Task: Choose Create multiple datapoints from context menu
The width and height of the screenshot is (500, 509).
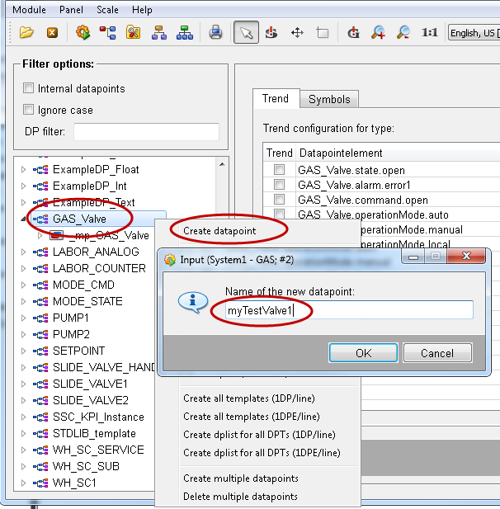Action: [x=241, y=478]
